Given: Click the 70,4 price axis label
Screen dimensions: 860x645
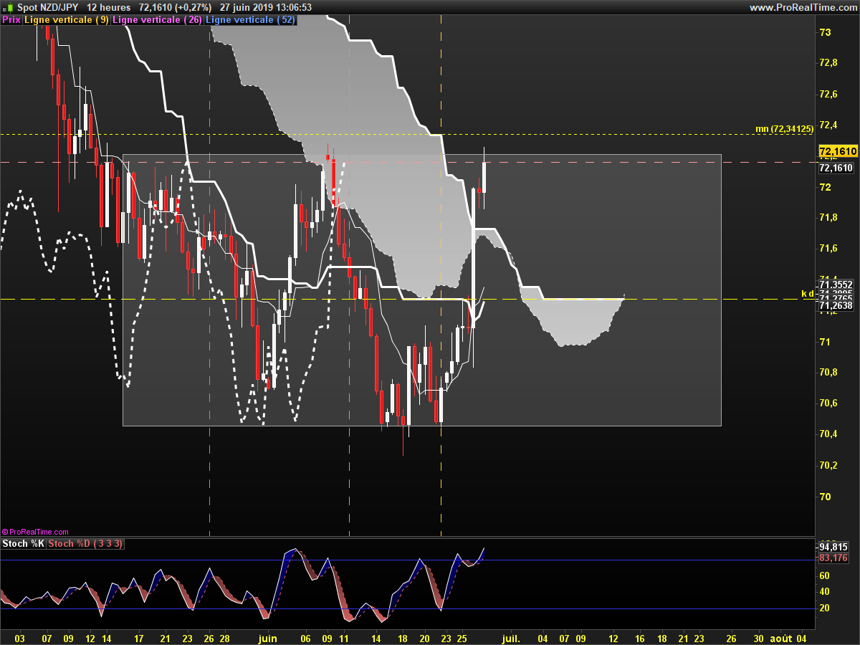Looking at the screenshot, I should (x=828, y=434).
